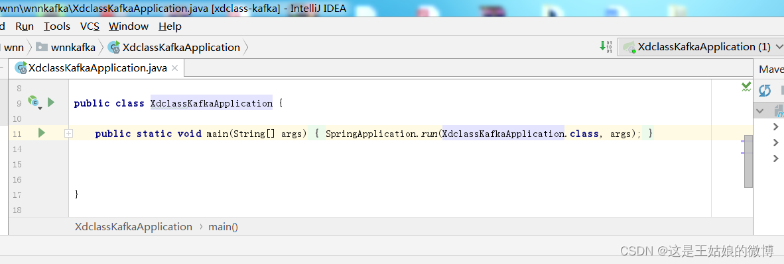The height and width of the screenshot is (264, 784).
Task: Click the folder icon next to wnnkafka breadcrumb
Action: [42, 47]
